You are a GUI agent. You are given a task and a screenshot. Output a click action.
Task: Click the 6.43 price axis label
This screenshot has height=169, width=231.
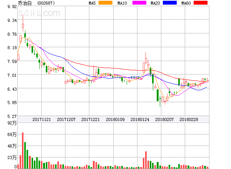12,89
